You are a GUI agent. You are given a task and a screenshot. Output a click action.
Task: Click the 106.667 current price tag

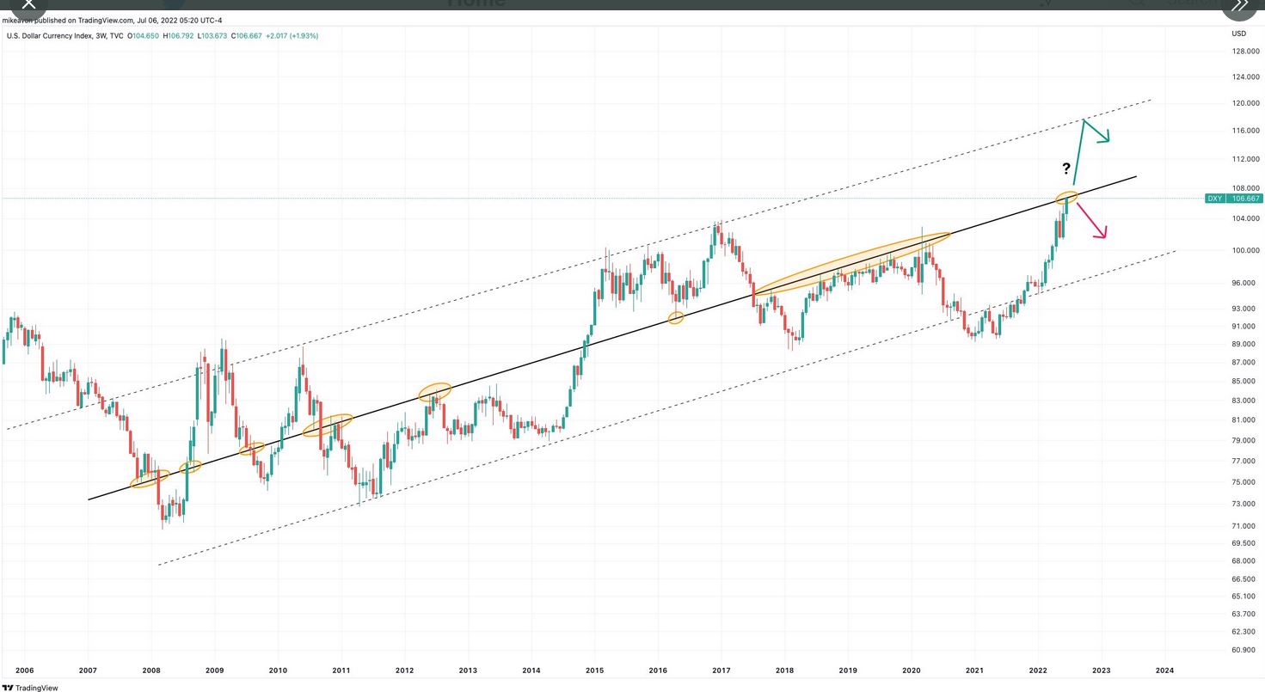1245,199
